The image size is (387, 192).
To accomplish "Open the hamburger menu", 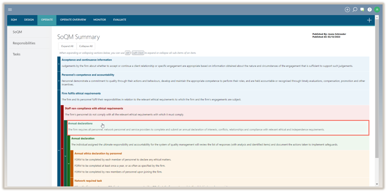I will coord(10,9).
